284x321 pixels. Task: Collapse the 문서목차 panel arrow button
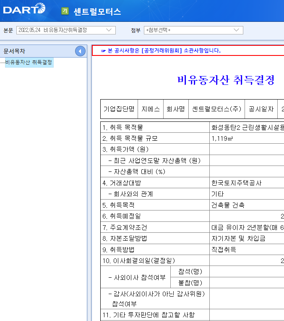tap(80, 51)
